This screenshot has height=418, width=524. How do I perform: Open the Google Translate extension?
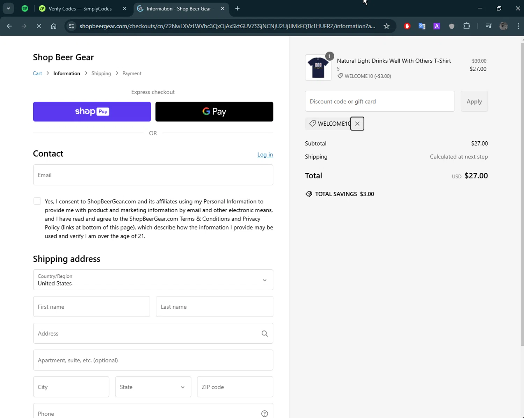[x=422, y=26]
